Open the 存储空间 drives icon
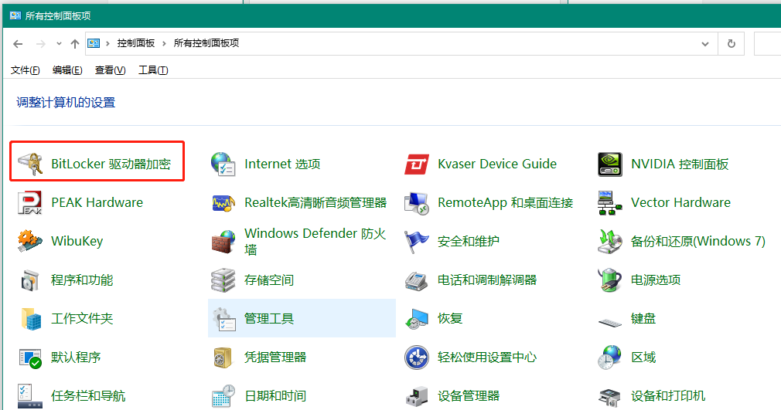This screenshot has width=781, height=410. [x=223, y=280]
